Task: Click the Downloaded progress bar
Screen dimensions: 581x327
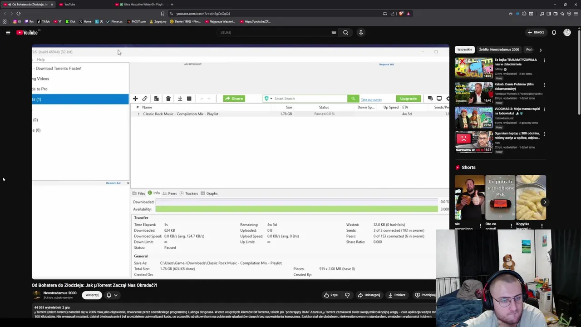Action: (x=297, y=202)
